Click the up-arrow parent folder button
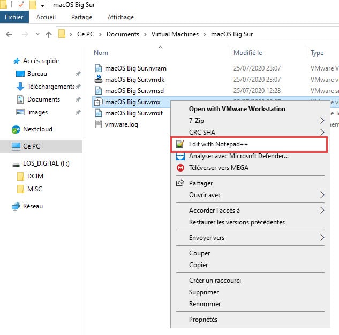Screen dimensions: 339x335 click(x=49, y=34)
